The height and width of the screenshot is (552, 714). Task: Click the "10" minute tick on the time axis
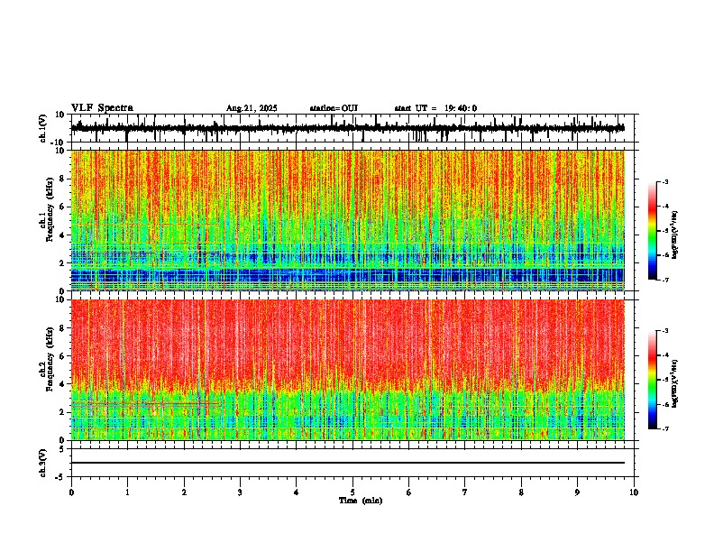[x=634, y=492]
